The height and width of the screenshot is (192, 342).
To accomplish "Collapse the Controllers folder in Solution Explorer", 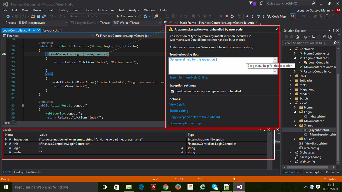I will point(291,49).
